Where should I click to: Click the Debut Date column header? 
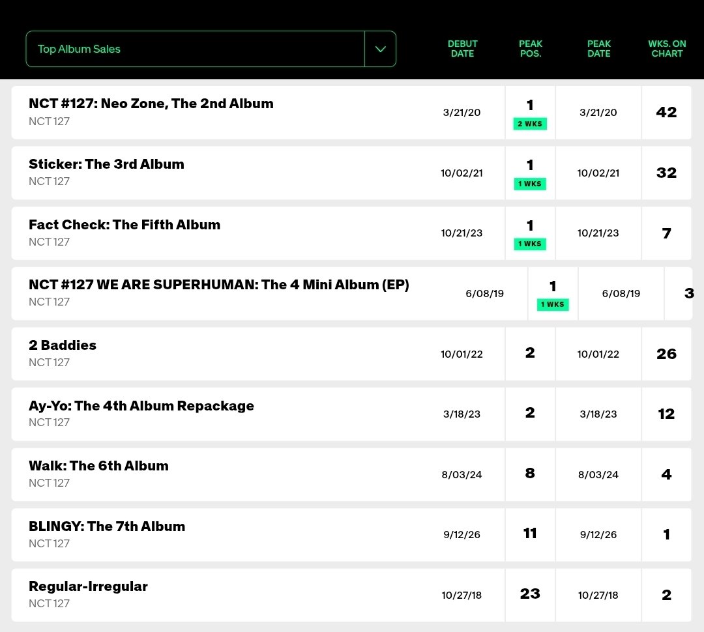tap(462, 48)
